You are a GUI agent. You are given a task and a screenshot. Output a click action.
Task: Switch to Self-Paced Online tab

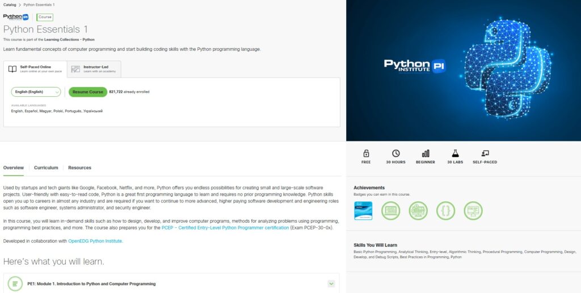[x=35, y=69]
